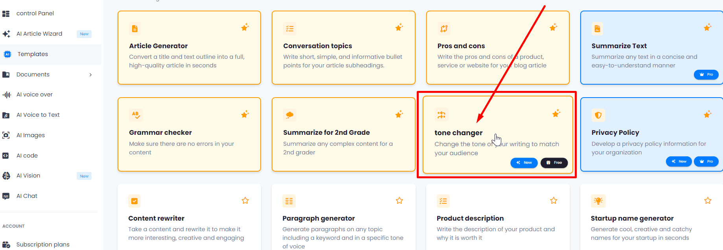Click the AI voice over waveform icon
This screenshot has width=723, height=250.
coord(6,94)
